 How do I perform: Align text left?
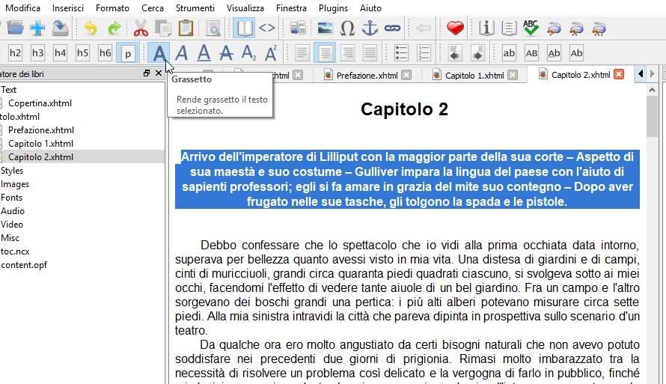pyautogui.click(x=302, y=53)
